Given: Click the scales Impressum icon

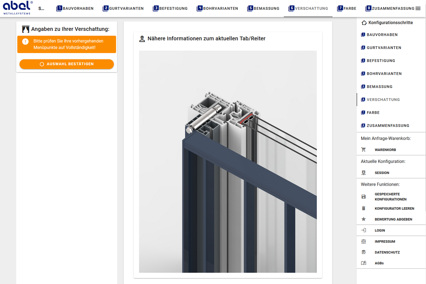Looking at the screenshot, I should (364, 241).
